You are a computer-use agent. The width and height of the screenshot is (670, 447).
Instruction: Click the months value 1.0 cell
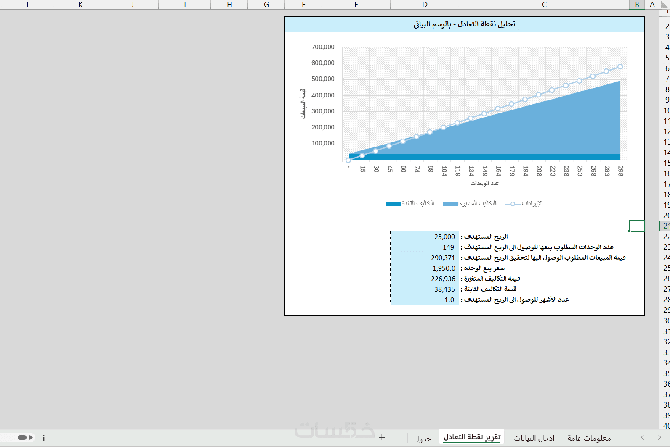pos(425,300)
